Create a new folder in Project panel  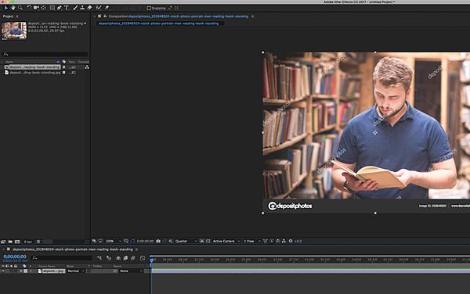pos(10,242)
